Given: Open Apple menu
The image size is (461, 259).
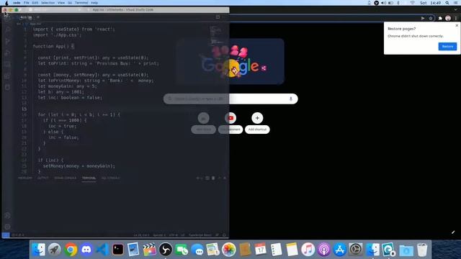Looking at the screenshot, I should (6, 3).
